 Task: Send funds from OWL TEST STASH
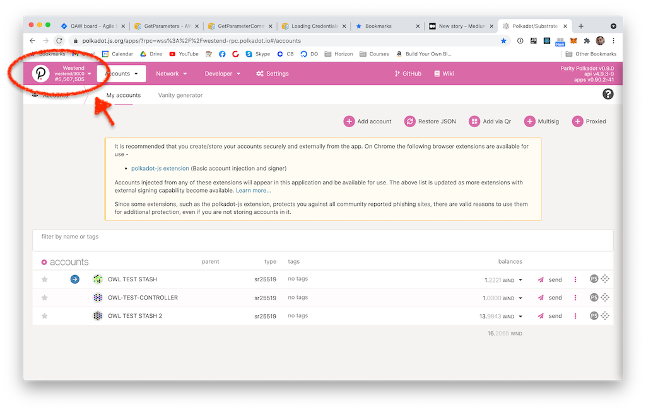[549, 280]
